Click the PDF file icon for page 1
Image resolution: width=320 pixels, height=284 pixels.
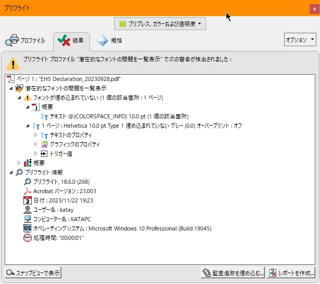click(10, 79)
